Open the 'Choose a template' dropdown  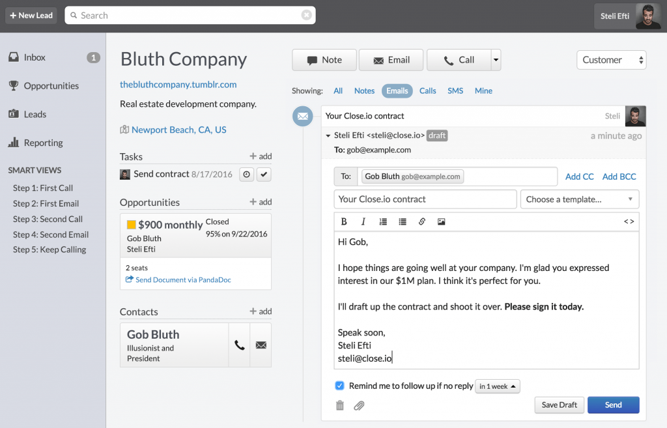coord(579,199)
